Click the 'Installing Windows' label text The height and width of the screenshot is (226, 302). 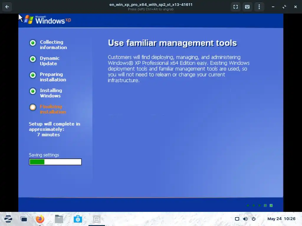51,93
